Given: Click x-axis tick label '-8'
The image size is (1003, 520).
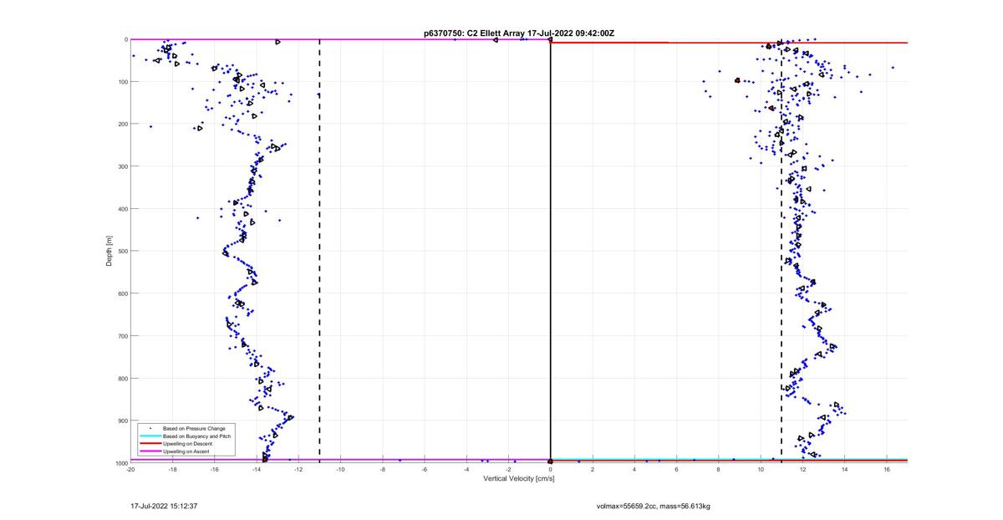Looking at the screenshot, I should point(382,468).
